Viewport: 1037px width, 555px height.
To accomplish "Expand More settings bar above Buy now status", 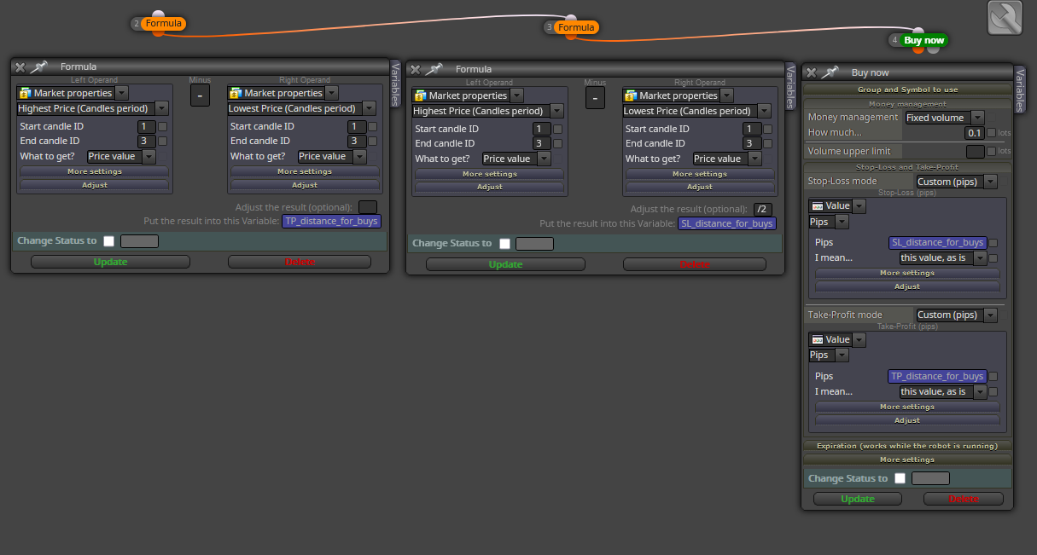I will [x=907, y=460].
